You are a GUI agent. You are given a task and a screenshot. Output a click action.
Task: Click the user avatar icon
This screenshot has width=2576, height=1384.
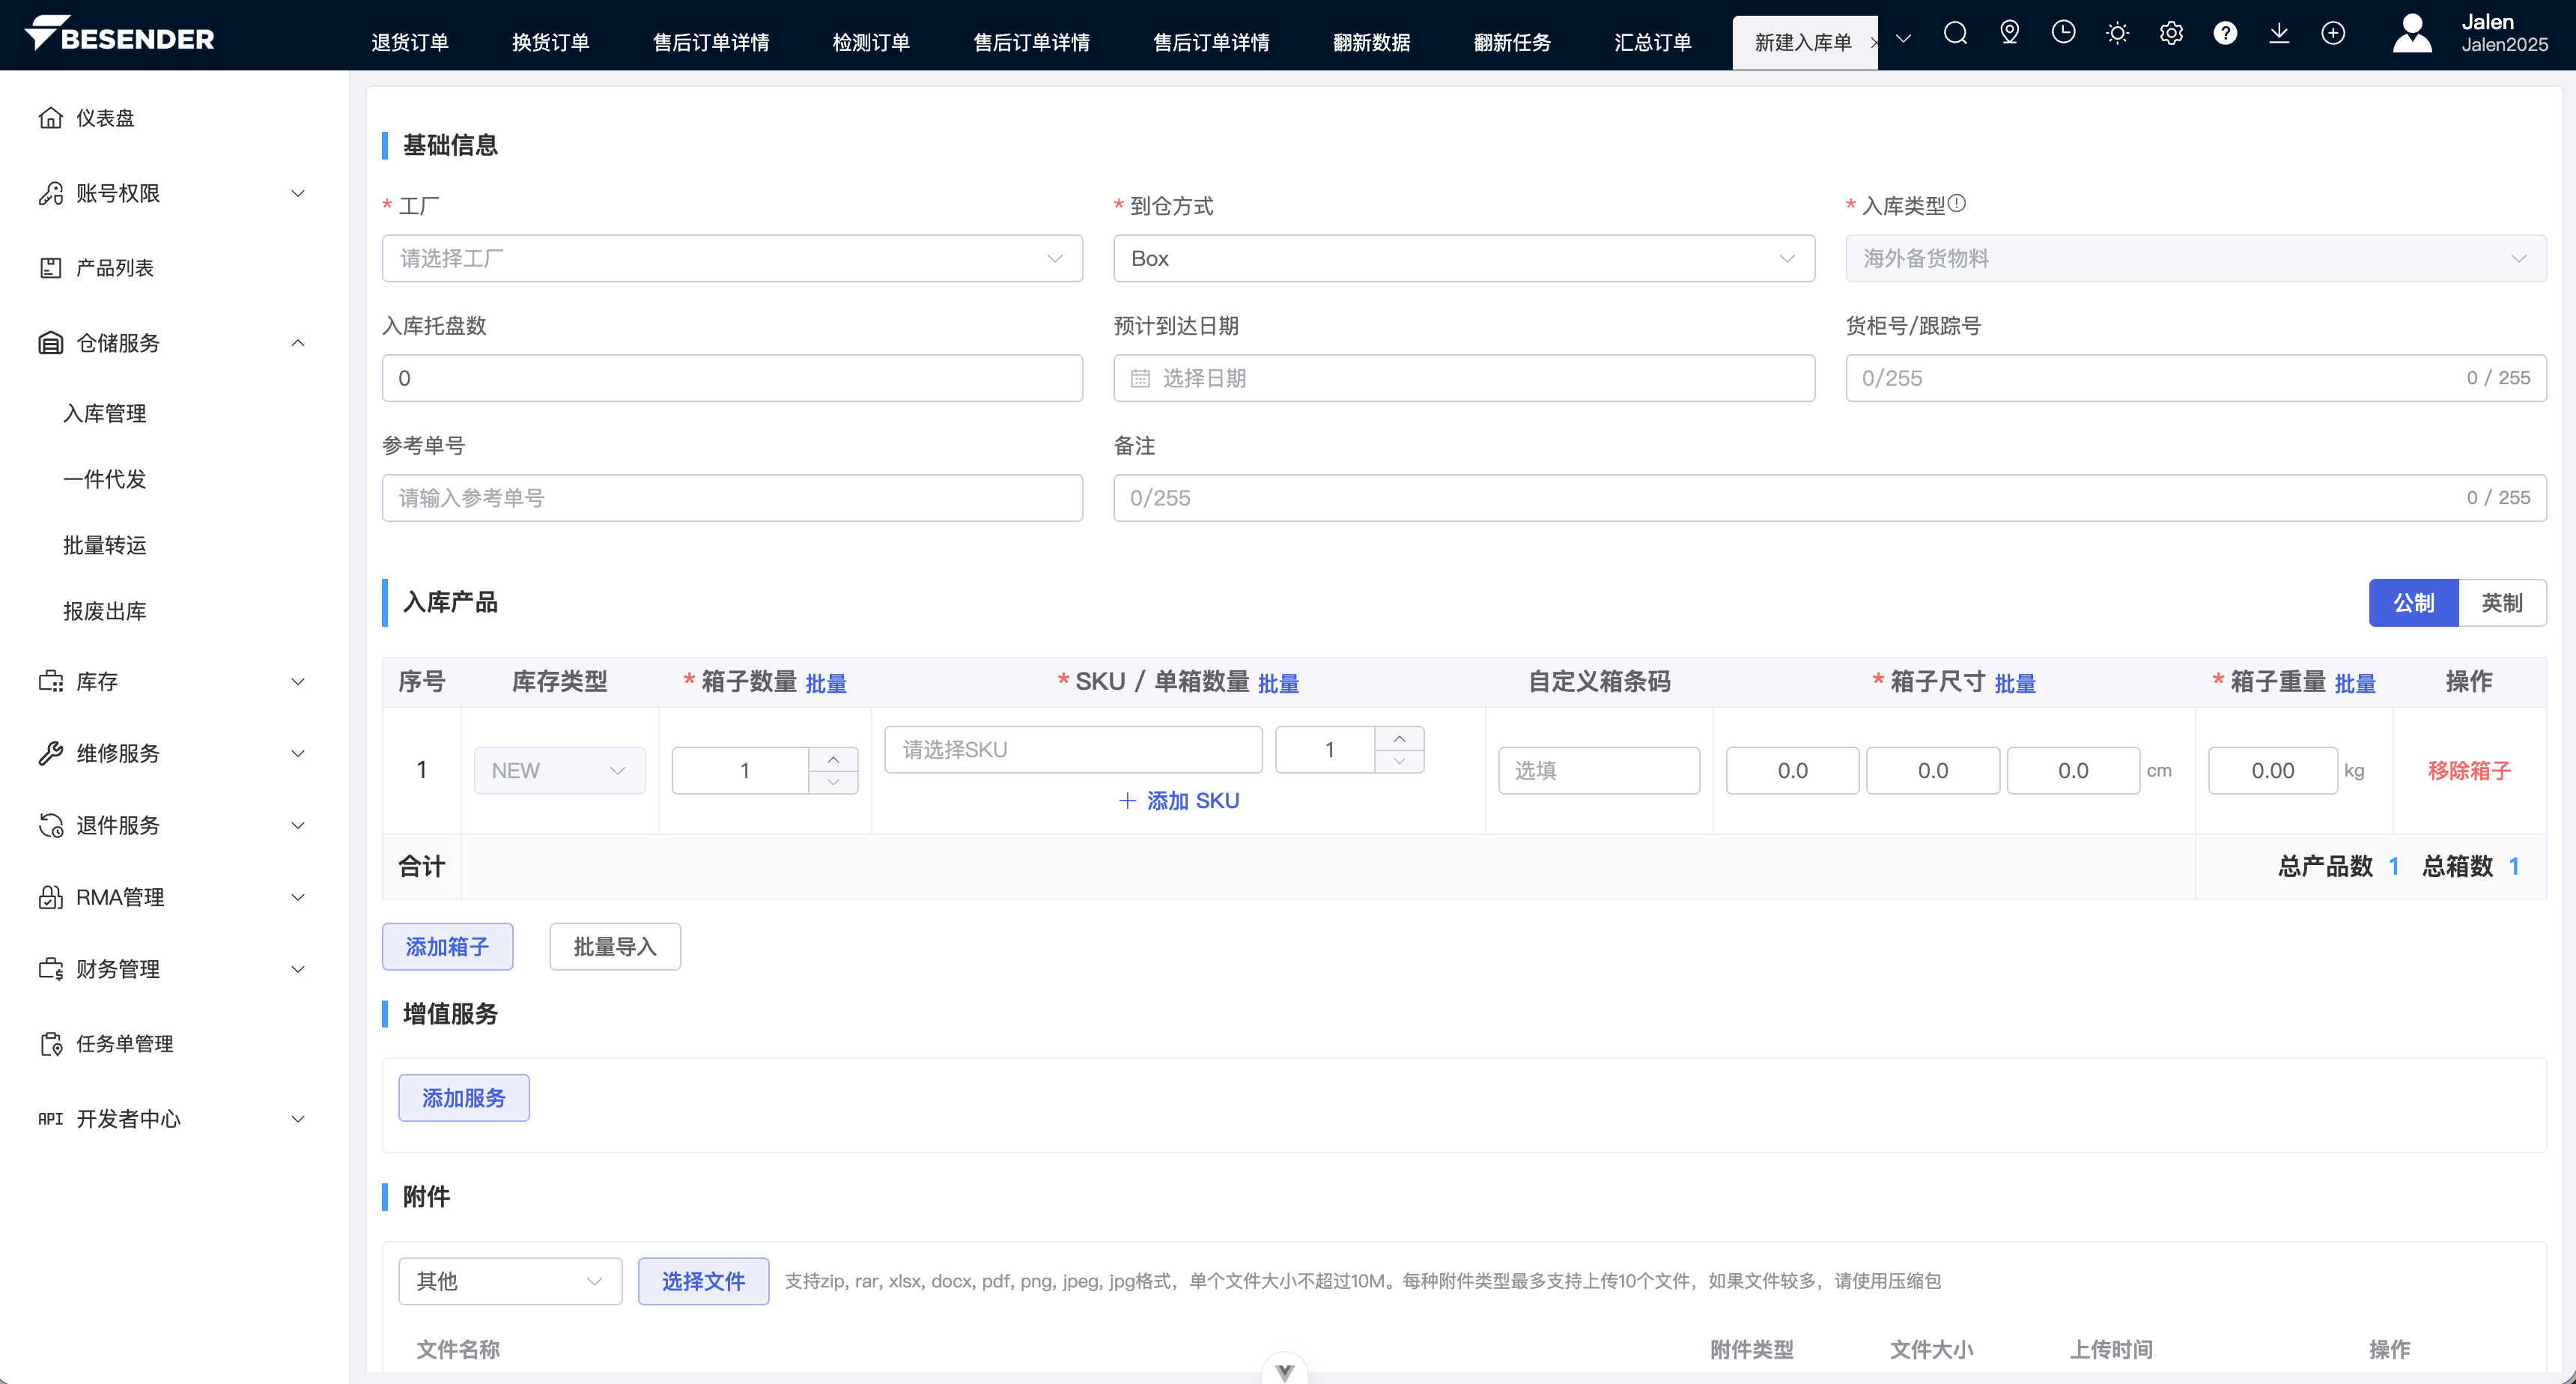[x=2412, y=34]
